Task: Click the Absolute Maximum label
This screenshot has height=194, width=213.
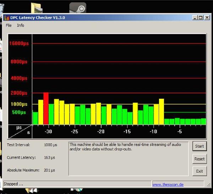Action: [x=23, y=170]
